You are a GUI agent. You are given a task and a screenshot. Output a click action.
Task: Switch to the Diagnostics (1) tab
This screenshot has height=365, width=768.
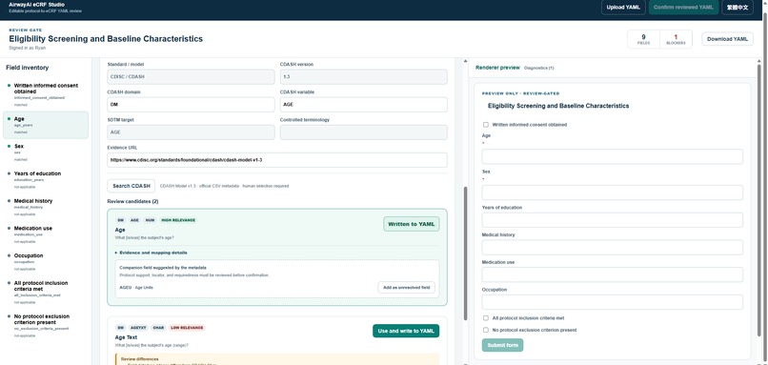pyautogui.click(x=538, y=68)
